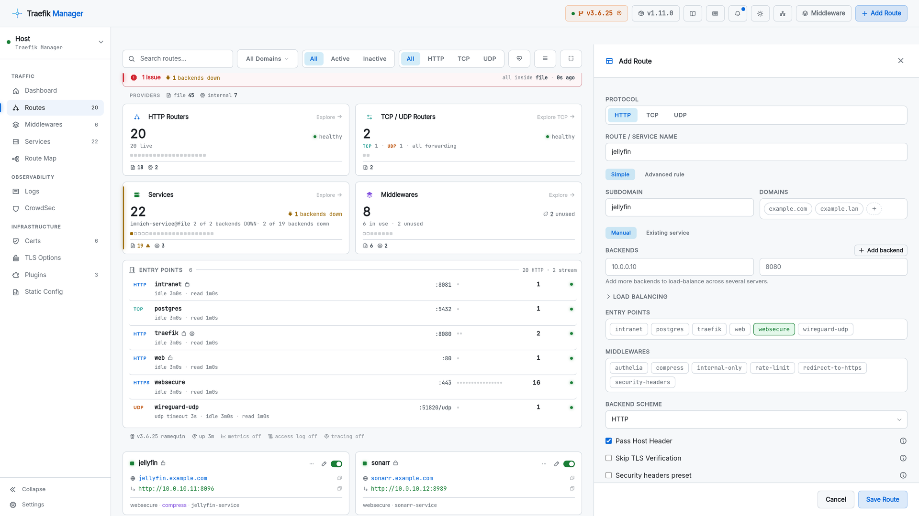Image resolution: width=919 pixels, height=516 pixels.
Task: Click the v1.11.0 app version badge
Action: pos(656,13)
